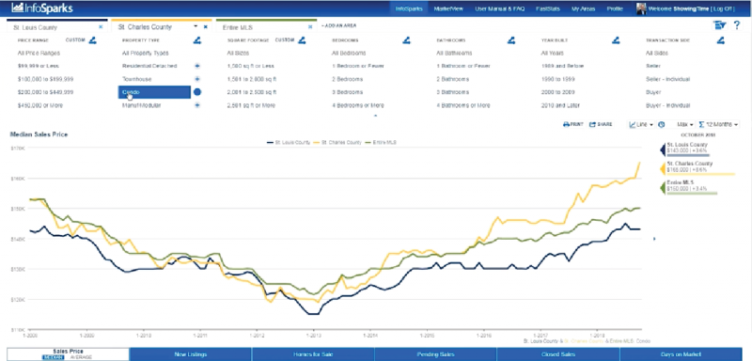Toggle the round marker next to Townhouse

(x=197, y=79)
